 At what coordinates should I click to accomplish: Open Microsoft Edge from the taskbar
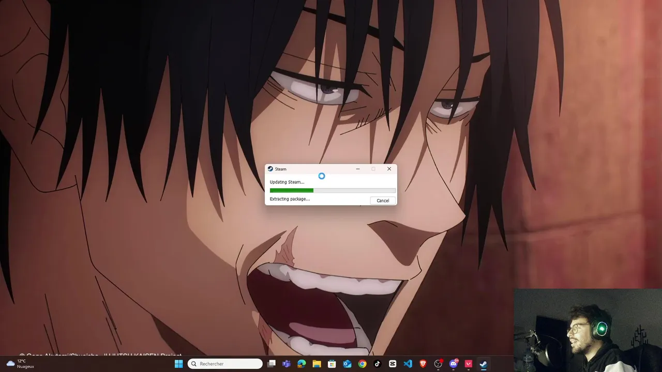pyautogui.click(x=302, y=364)
